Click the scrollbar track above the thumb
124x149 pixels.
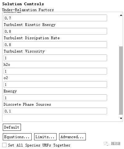pyautogui.click(x=121, y=32)
